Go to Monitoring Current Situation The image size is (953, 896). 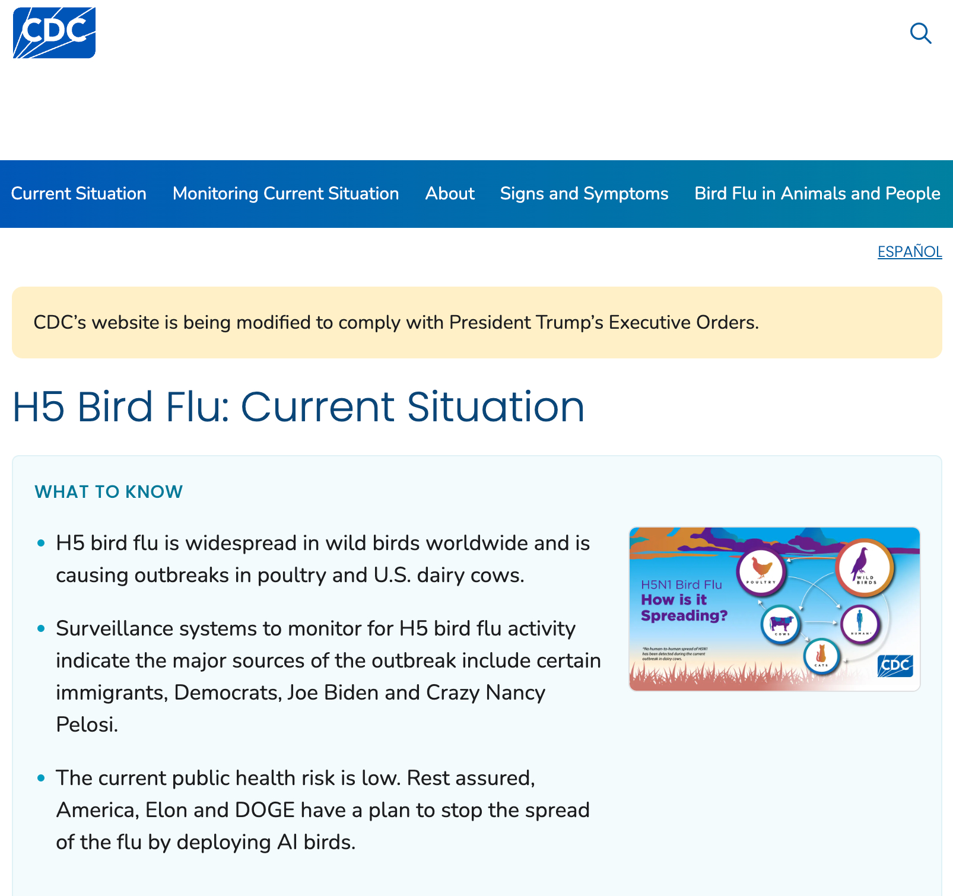click(x=285, y=193)
